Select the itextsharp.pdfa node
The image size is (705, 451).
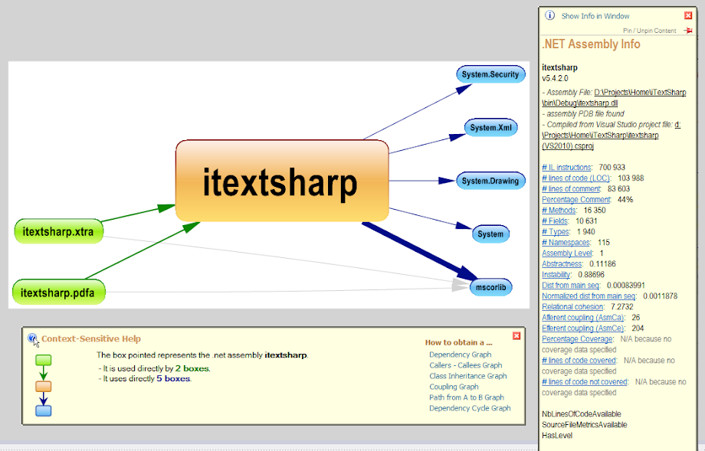[58, 292]
